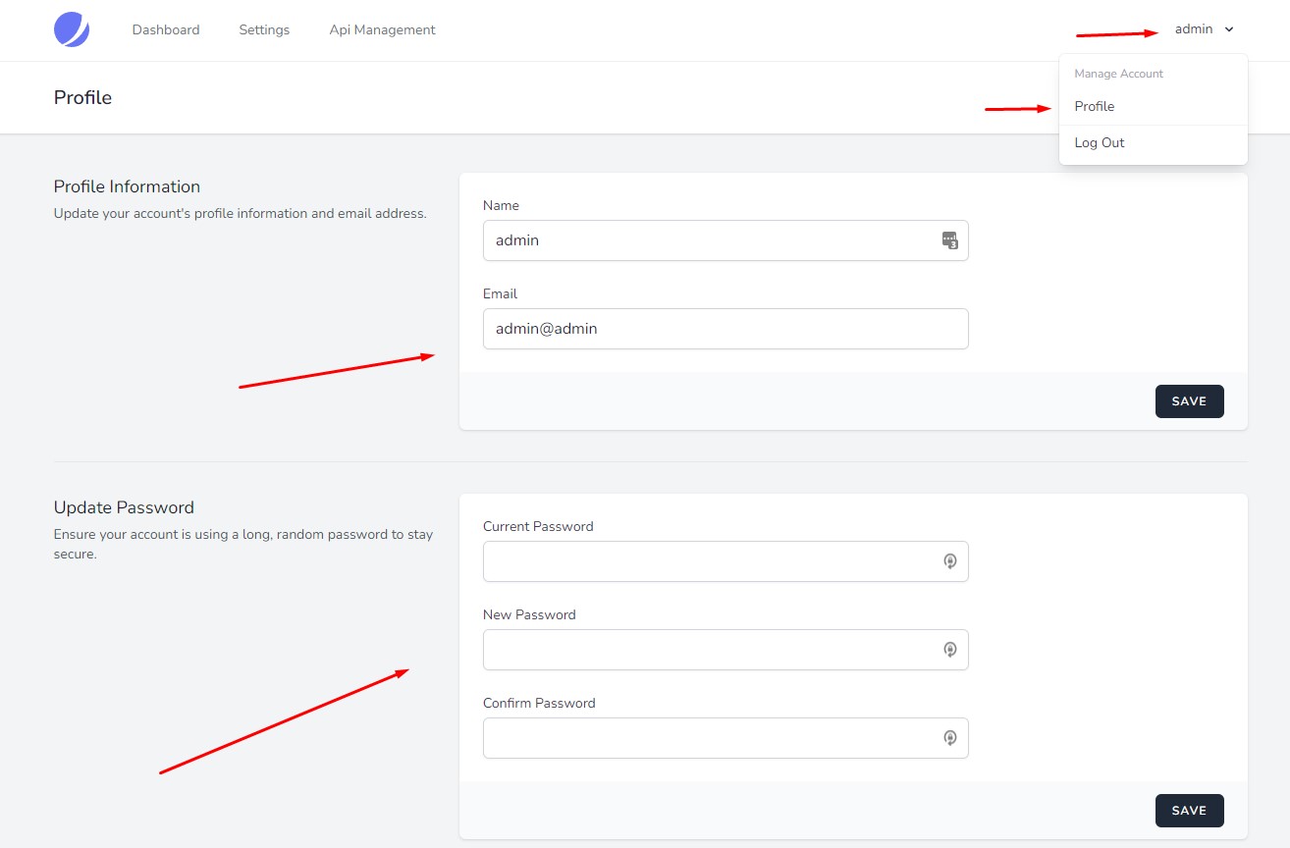Open the Dashboard page

[x=166, y=30]
